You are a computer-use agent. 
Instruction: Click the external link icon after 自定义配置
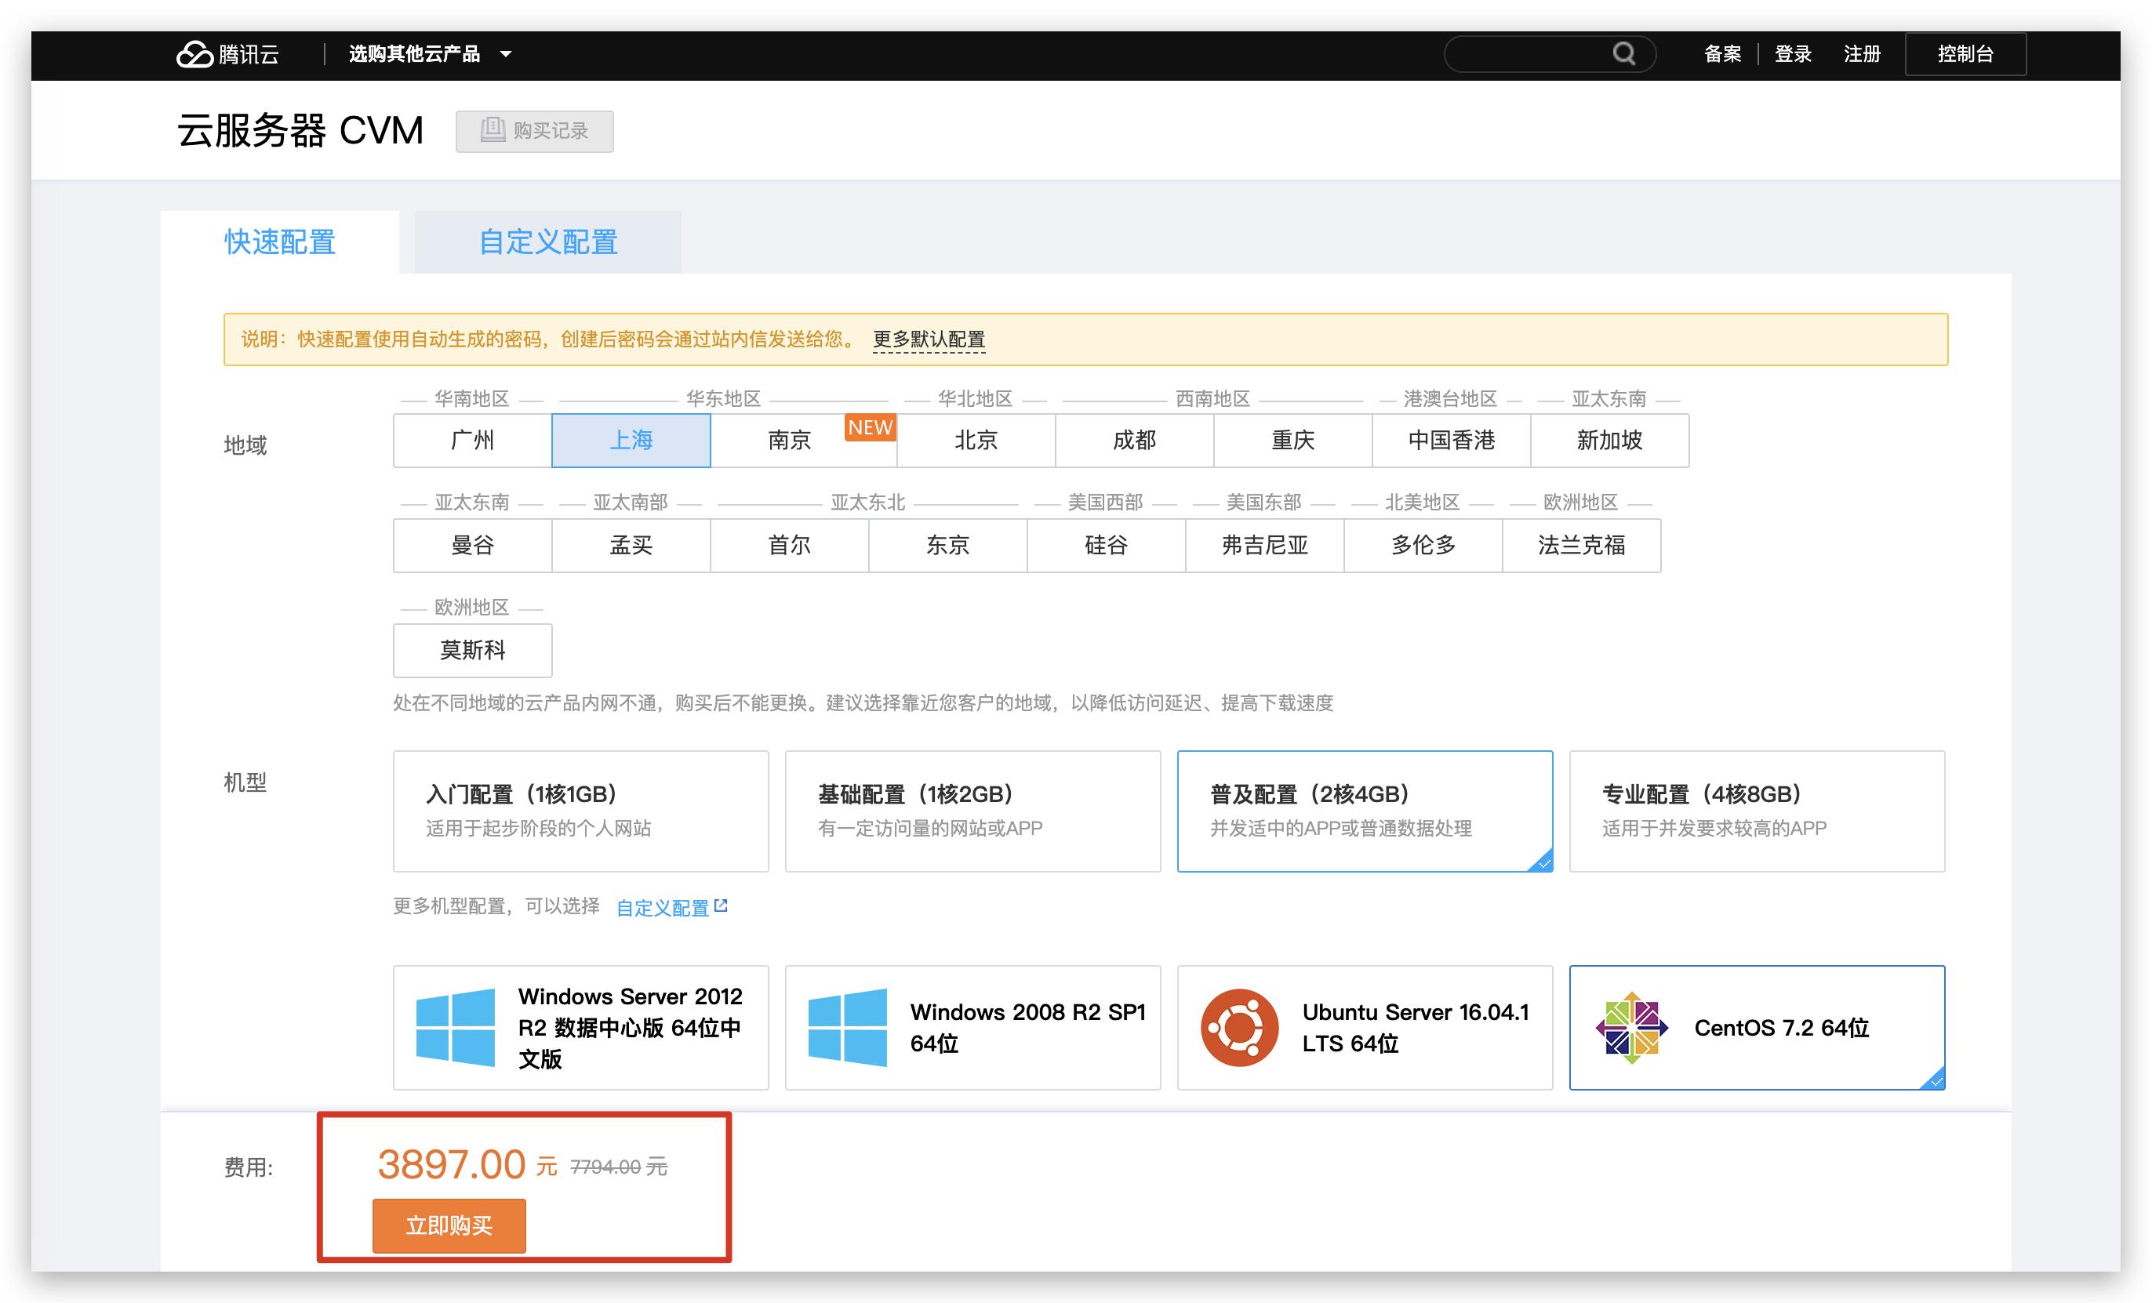click(721, 906)
